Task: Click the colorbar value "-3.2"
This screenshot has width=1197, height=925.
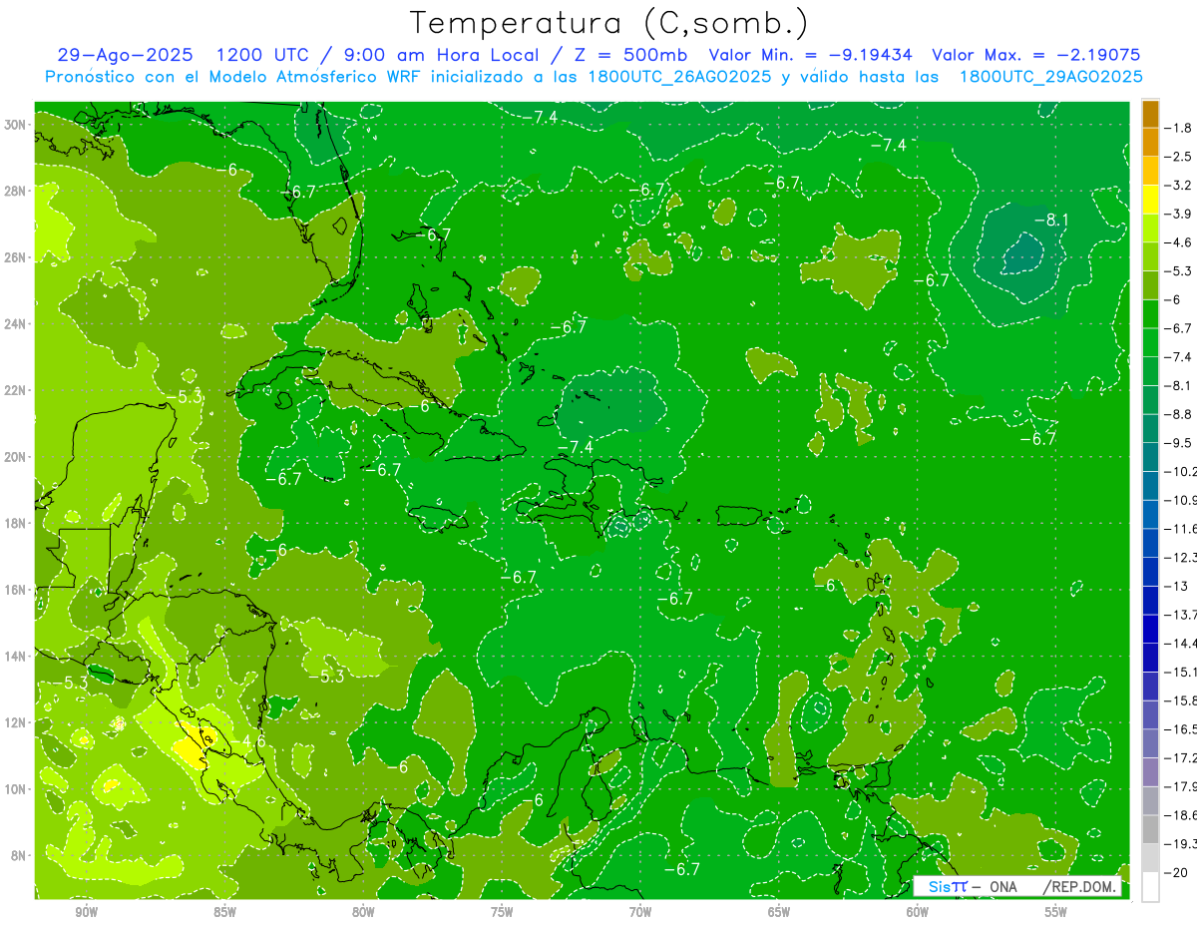Action: 1179,186
